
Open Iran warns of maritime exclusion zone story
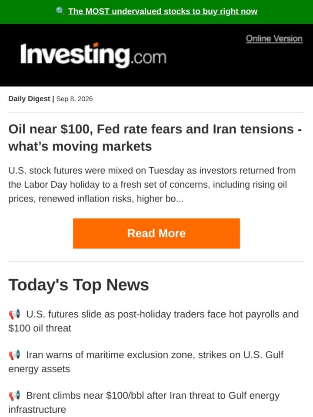[x=146, y=362]
